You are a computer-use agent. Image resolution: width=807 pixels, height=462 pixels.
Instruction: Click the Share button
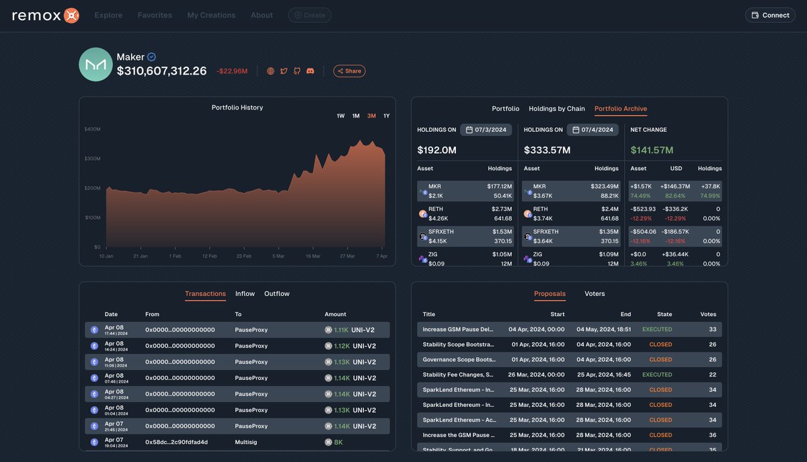pos(349,71)
